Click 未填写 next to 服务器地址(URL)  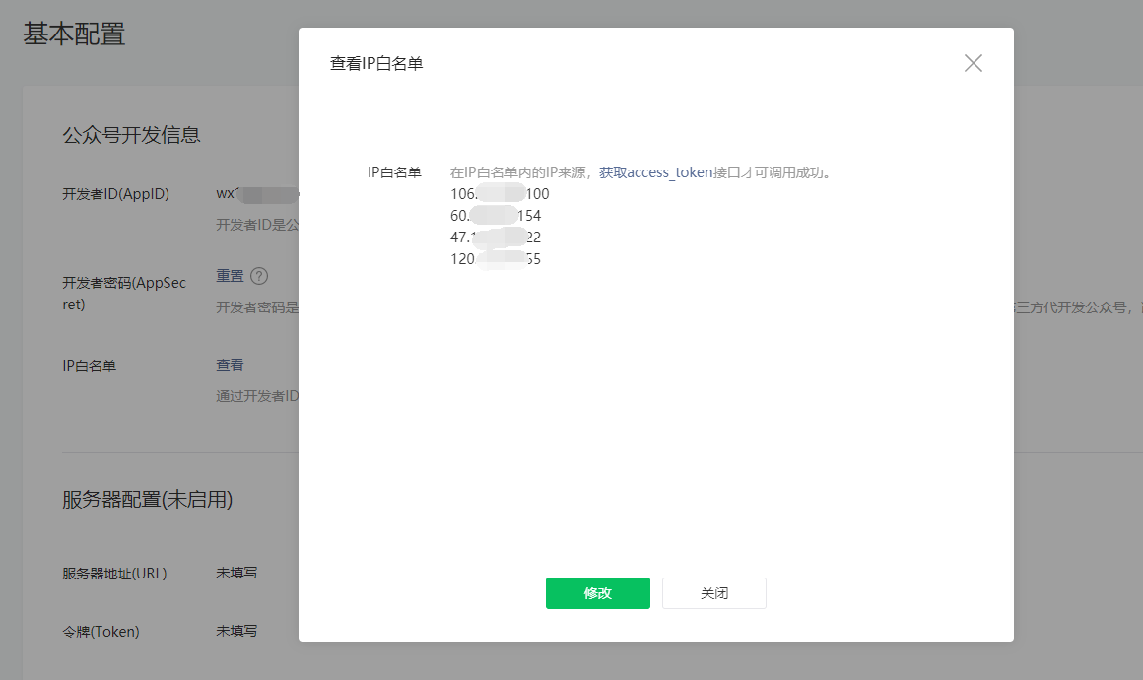pos(236,573)
